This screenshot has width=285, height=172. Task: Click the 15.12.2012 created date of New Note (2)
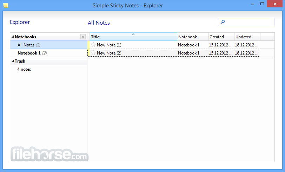tap(220, 53)
